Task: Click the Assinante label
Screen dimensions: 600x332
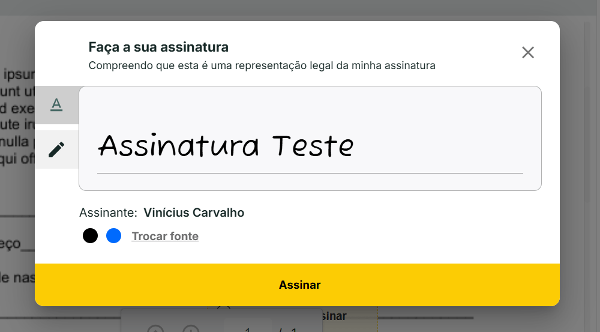Action: 108,213
